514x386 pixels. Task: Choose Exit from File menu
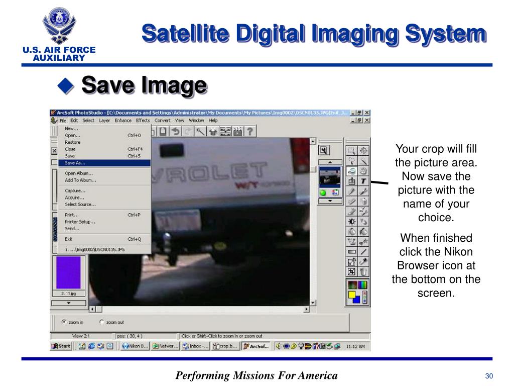tap(104, 239)
